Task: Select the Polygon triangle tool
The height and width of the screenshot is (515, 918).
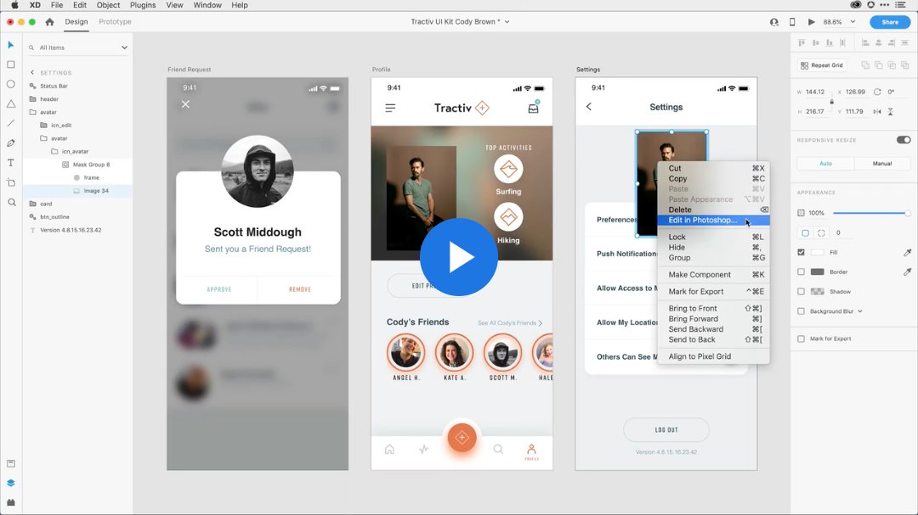Action: (x=10, y=104)
